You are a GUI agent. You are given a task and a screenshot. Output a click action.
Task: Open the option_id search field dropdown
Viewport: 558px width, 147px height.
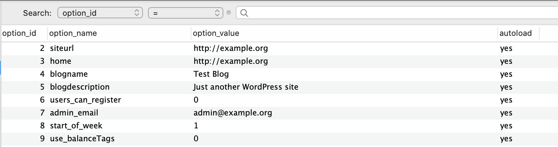(100, 13)
